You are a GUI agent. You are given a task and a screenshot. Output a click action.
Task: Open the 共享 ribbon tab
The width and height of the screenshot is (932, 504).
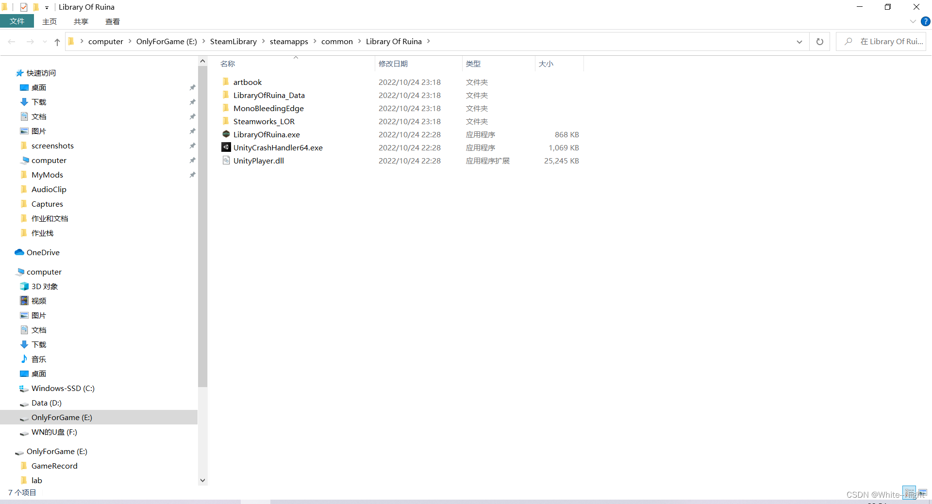pyautogui.click(x=81, y=21)
